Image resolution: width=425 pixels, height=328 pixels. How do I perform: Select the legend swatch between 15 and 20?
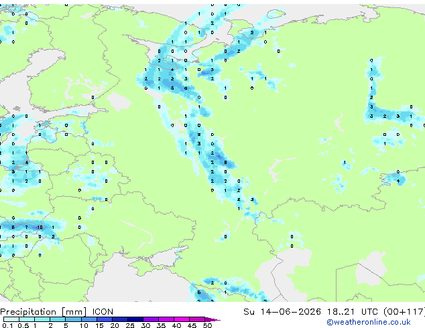(105, 319)
